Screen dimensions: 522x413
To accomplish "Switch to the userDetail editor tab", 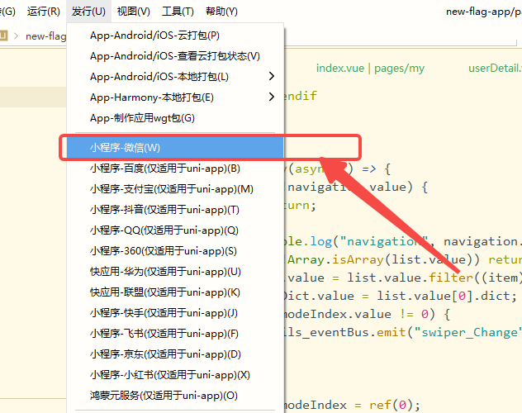I will click(495, 69).
